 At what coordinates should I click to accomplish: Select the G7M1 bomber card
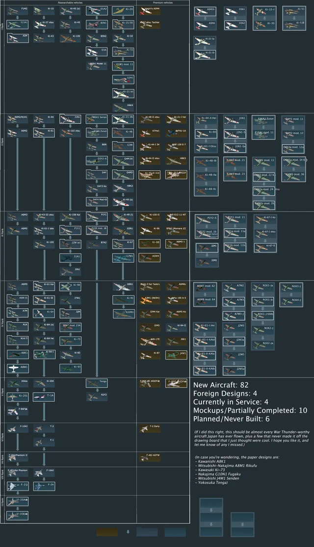(x=123, y=258)
